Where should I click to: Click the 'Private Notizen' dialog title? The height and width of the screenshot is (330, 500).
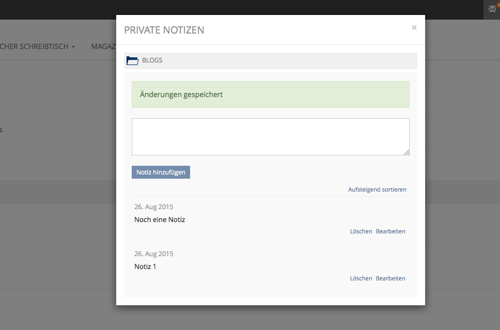click(164, 30)
